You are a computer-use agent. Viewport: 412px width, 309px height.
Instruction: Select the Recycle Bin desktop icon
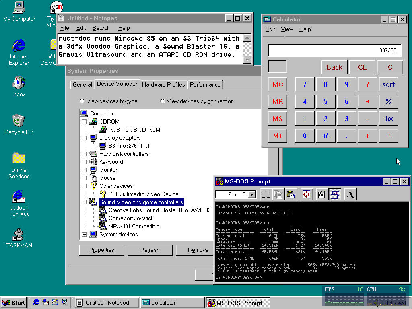[19, 125]
